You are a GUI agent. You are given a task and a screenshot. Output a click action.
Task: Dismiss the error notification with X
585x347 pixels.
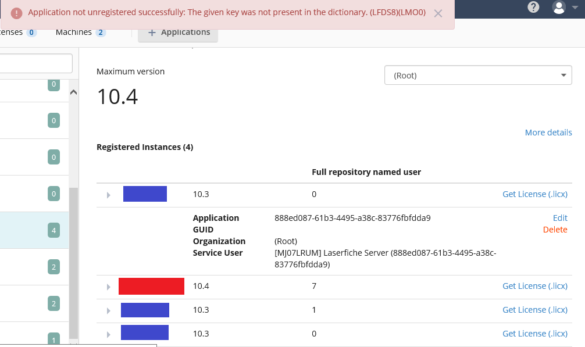pos(438,13)
